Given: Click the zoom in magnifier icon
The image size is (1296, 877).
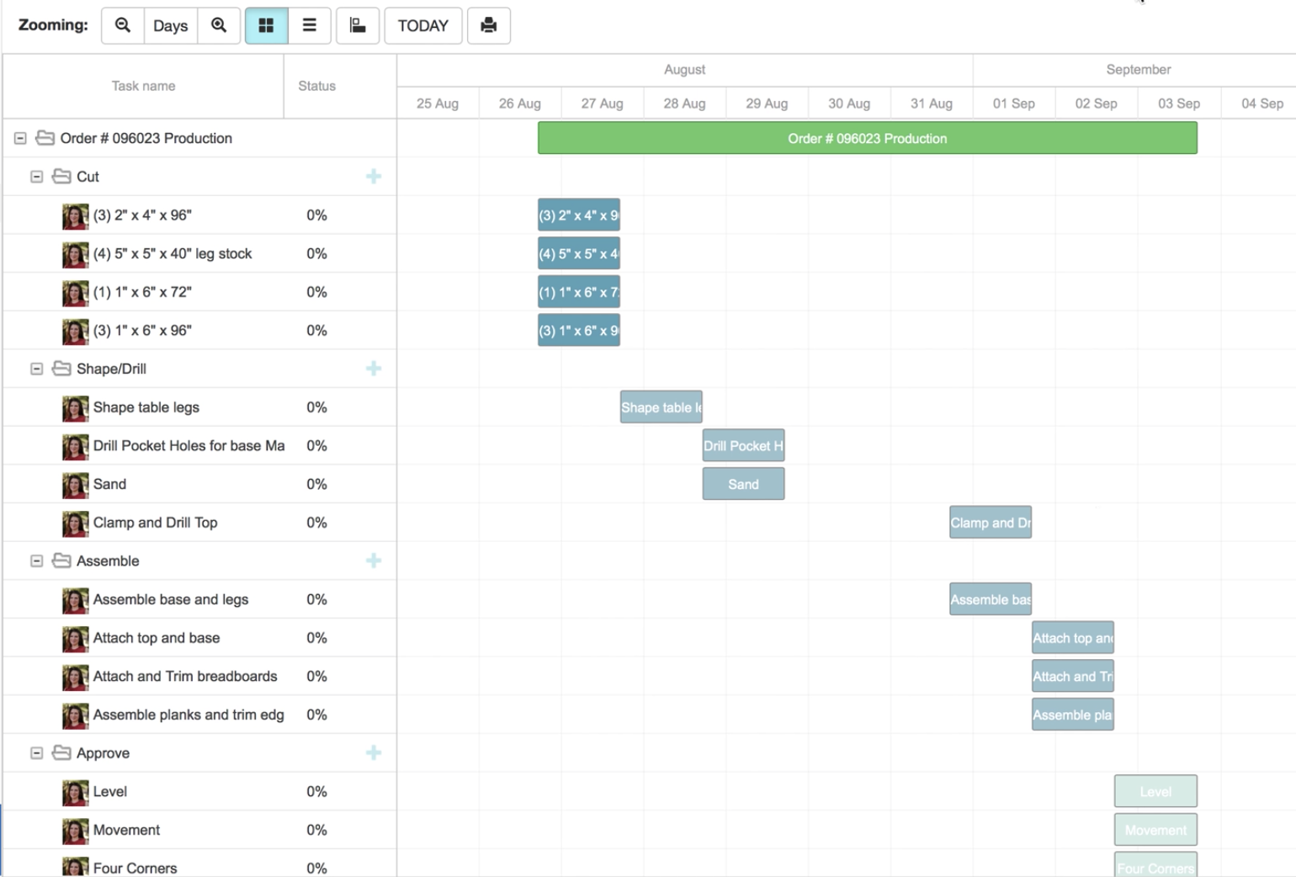Looking at the screenshot, I should (x=219, y=25).
